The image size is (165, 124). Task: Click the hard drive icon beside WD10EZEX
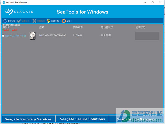pyautogui.click(x=33, y=36)
